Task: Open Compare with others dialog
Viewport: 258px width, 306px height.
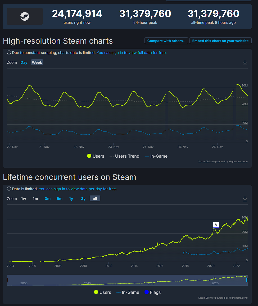Action: pos(166,41)
